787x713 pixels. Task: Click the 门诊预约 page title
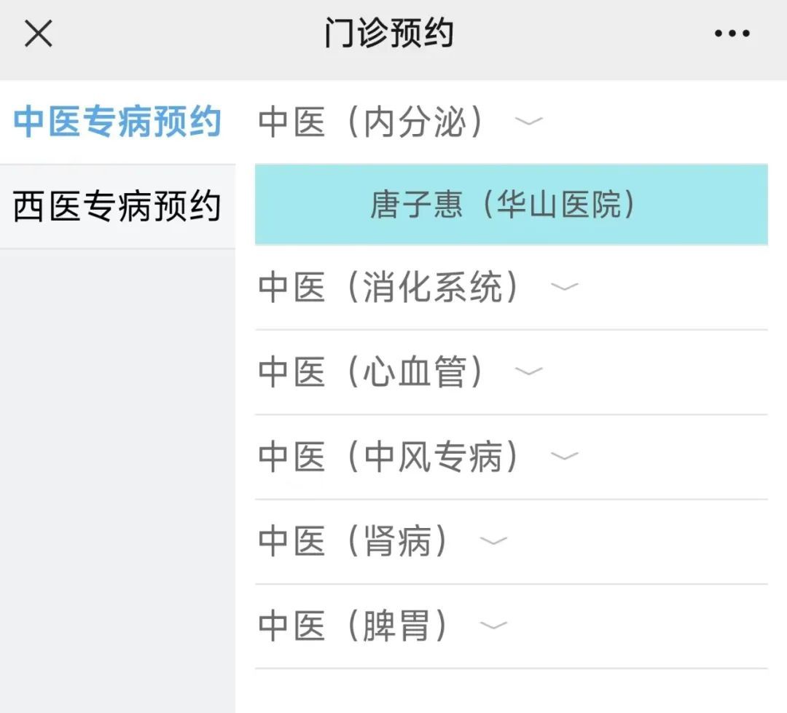(389, 34)
